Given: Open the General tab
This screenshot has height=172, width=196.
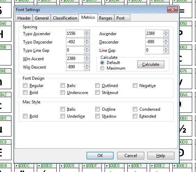Looking at the screenshot, I should pos(42,18).
